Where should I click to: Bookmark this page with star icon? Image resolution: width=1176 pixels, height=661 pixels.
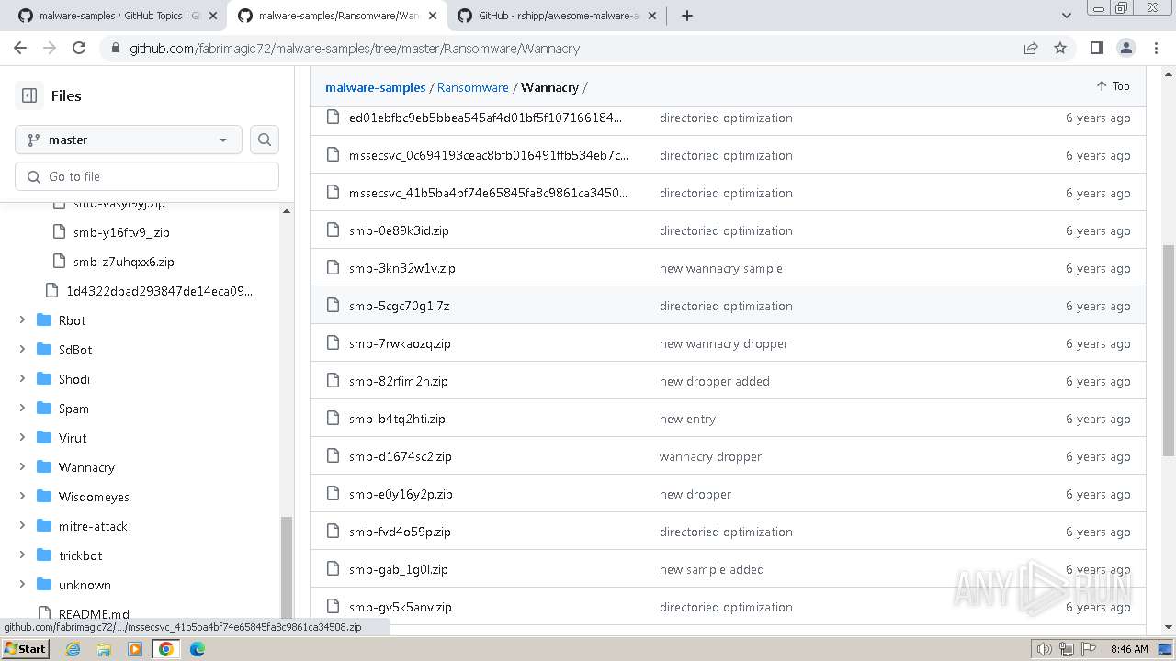tap(1060, 48)
